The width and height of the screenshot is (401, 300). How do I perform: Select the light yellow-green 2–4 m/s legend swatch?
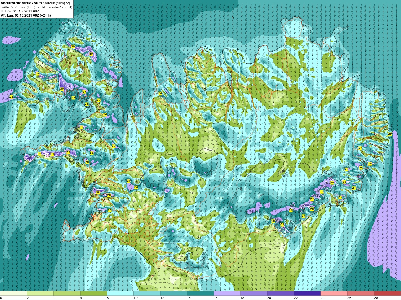pyautogui.click(x=40, y=293)
